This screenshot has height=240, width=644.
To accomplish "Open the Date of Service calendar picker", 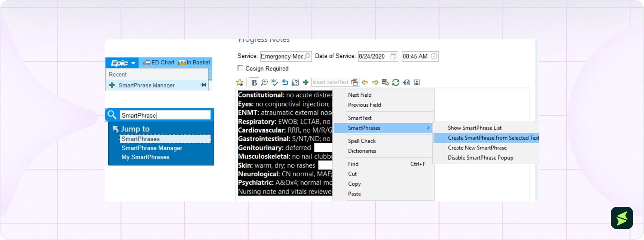I will (x=393, y=56).
